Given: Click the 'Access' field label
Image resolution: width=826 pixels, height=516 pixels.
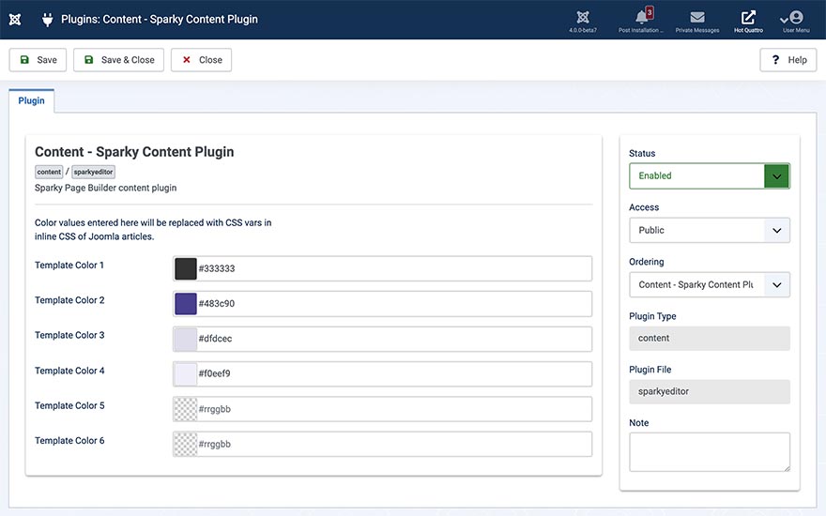Looking at the screenshot, I should [644, 207].
